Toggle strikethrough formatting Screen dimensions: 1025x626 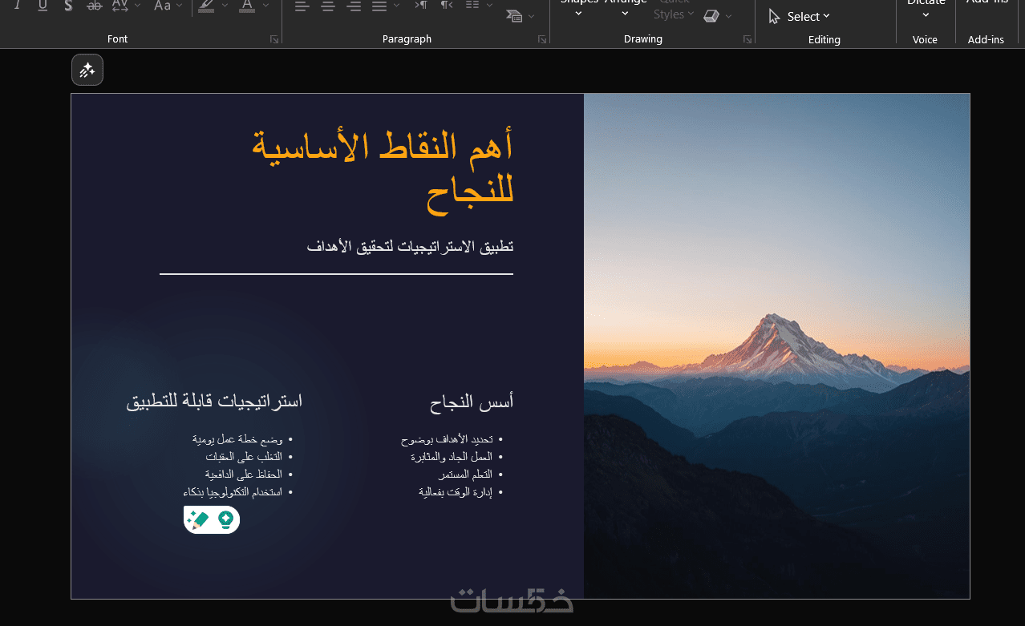pyautogui.click(x=94, y=5)
